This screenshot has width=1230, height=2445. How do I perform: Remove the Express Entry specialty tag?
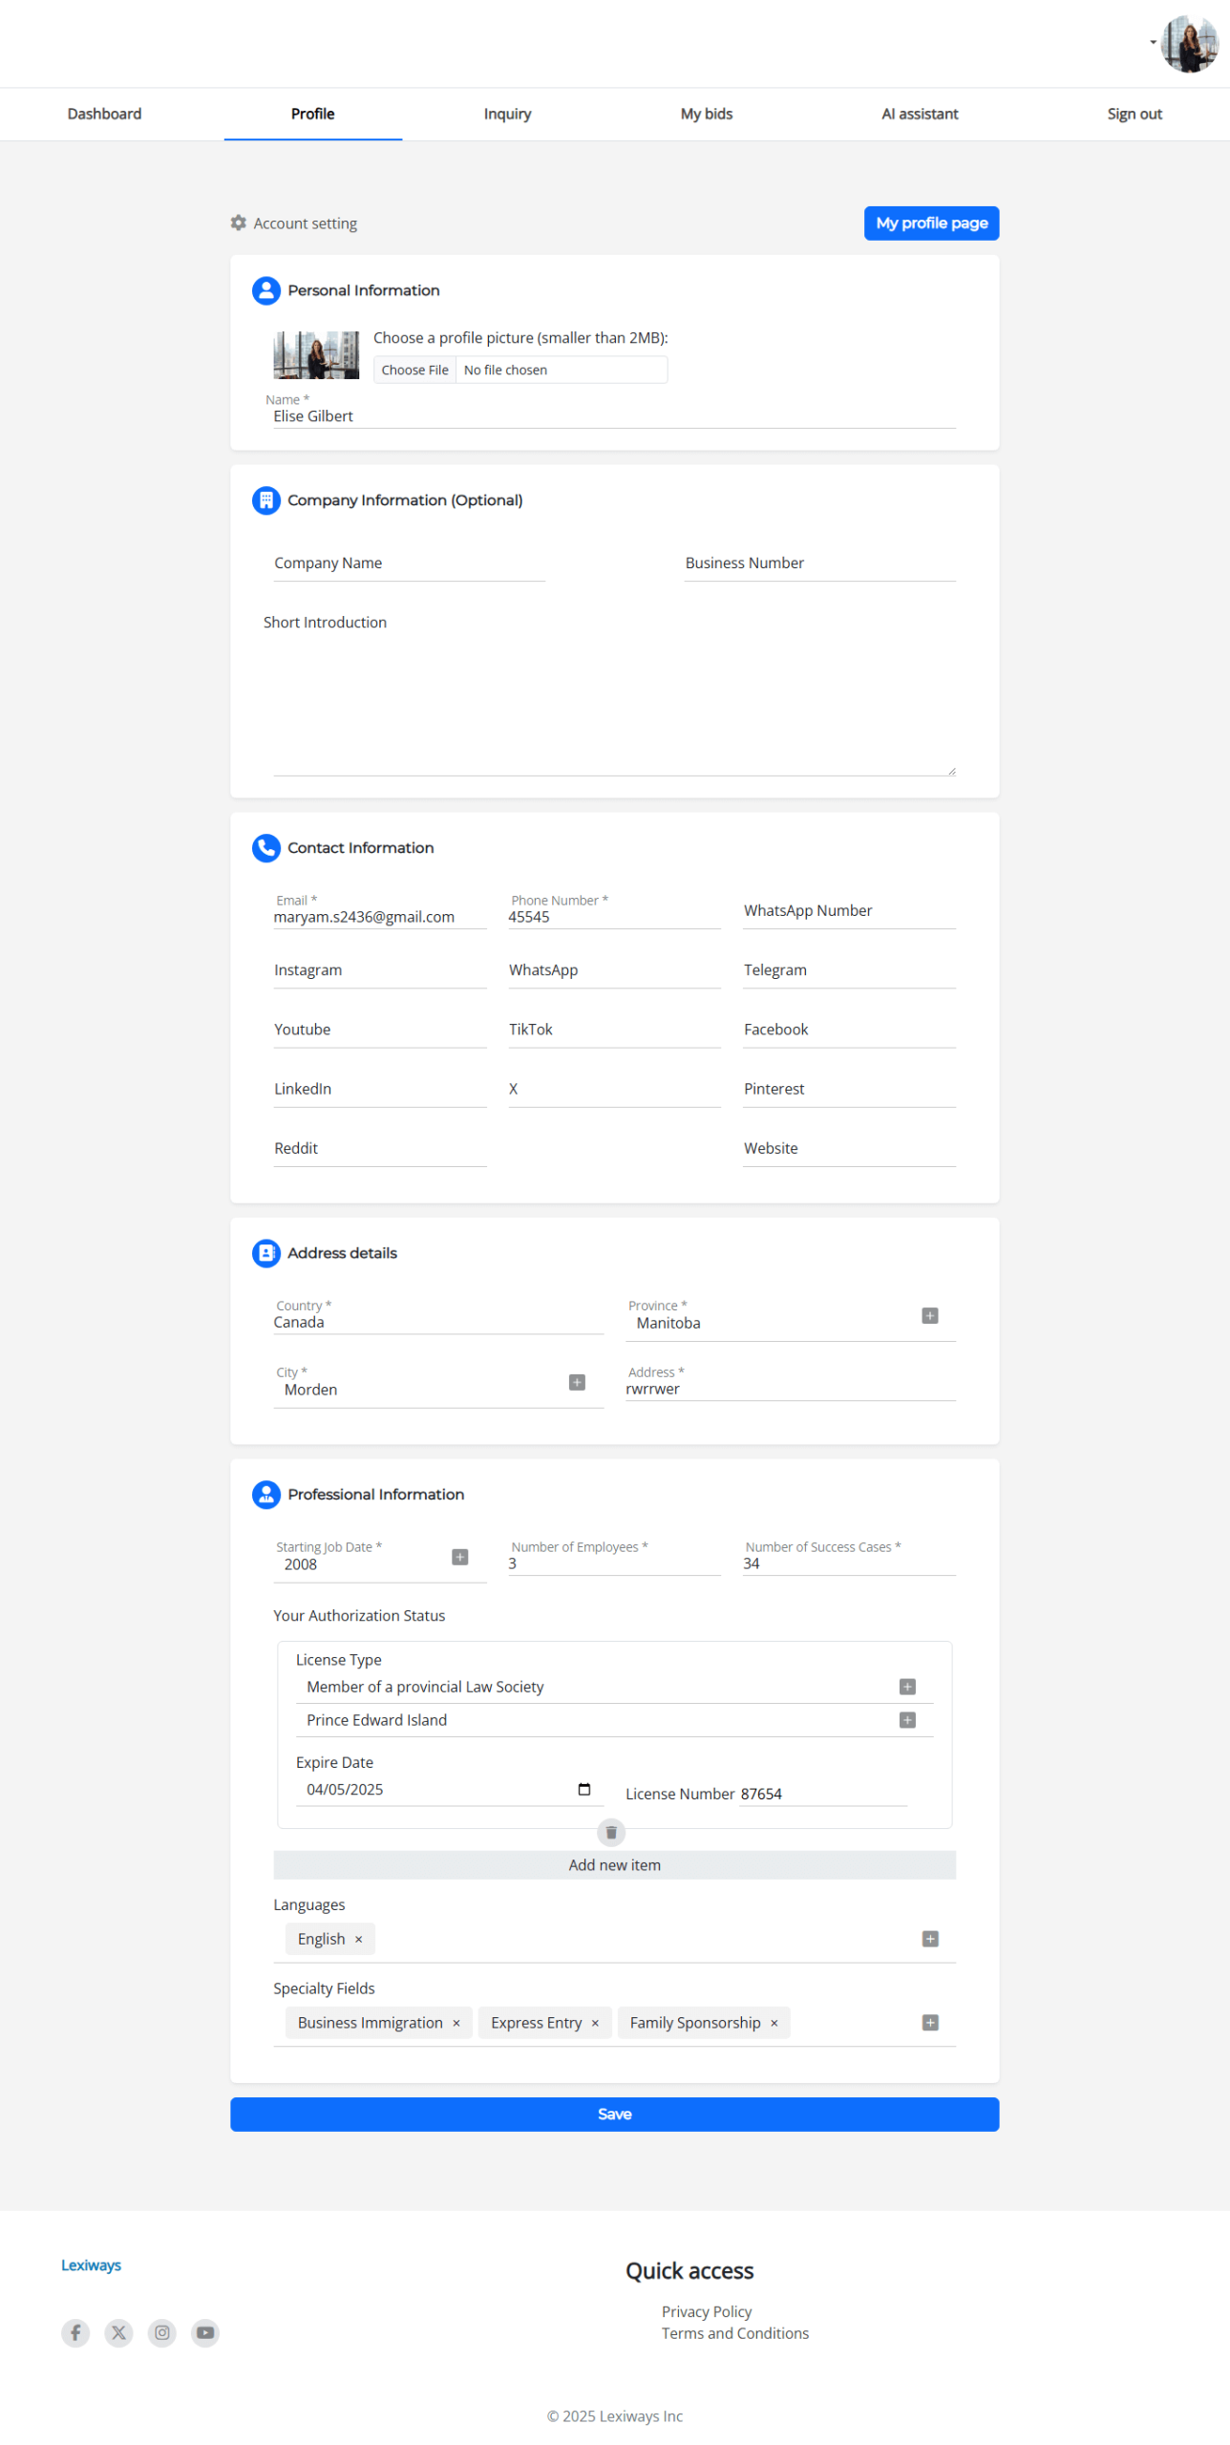[595, 2023]
